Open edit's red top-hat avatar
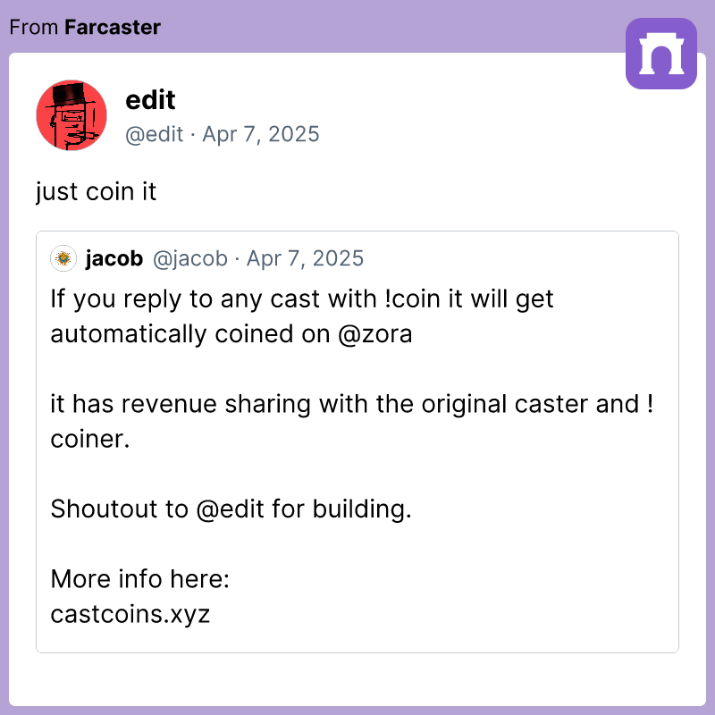The image size is (715, 715). (71, 115)
